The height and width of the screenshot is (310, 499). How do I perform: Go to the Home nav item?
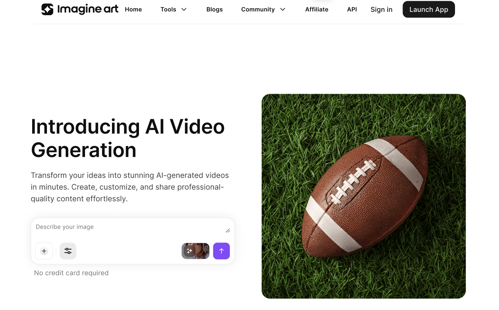click(133, 10)
